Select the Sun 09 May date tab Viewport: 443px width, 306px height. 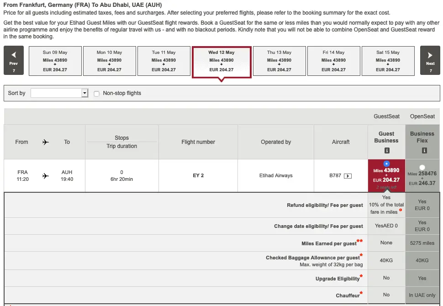[x=55, y=61]
